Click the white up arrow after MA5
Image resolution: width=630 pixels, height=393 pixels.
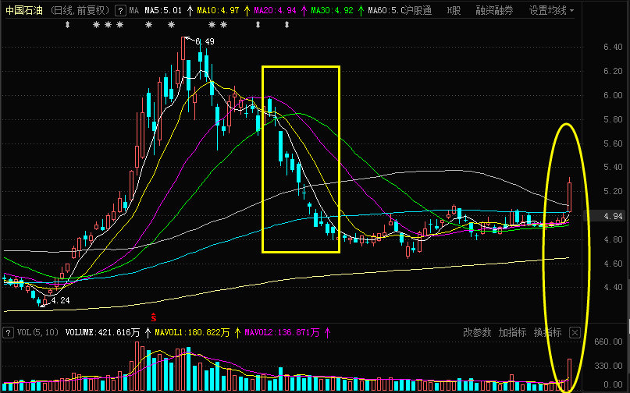click(190, 11)
